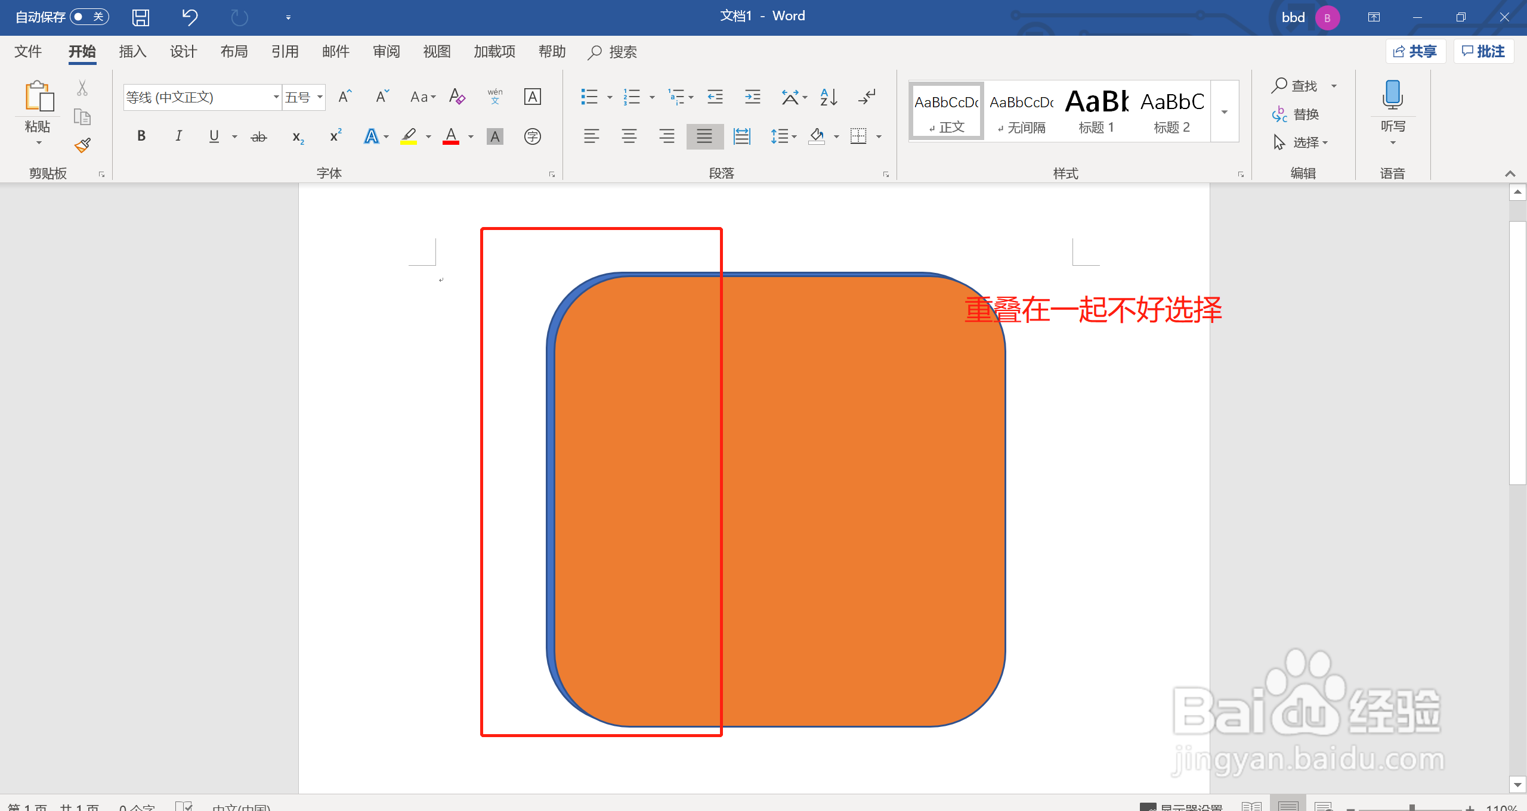The width and height of the screenshot is (1527, 811).
Task: Switch to the Insert tab
Action: tap(132, 52)
